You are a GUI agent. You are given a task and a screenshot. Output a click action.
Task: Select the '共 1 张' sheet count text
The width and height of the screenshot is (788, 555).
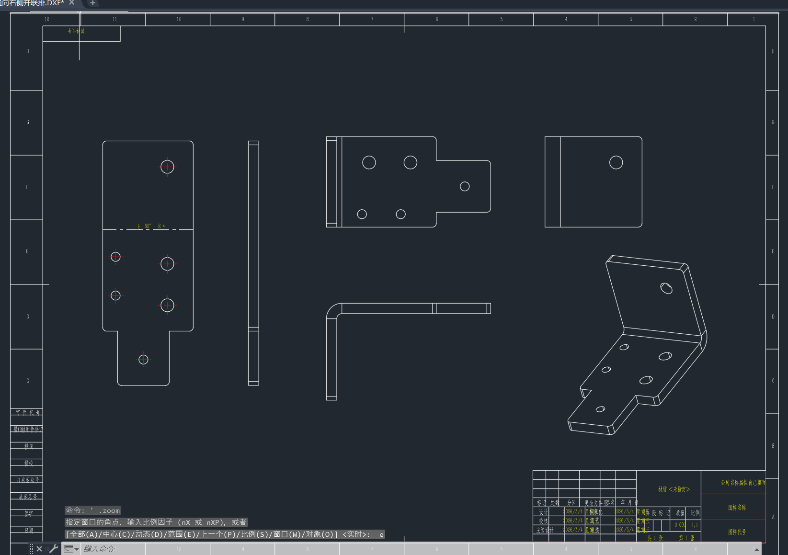655,538
